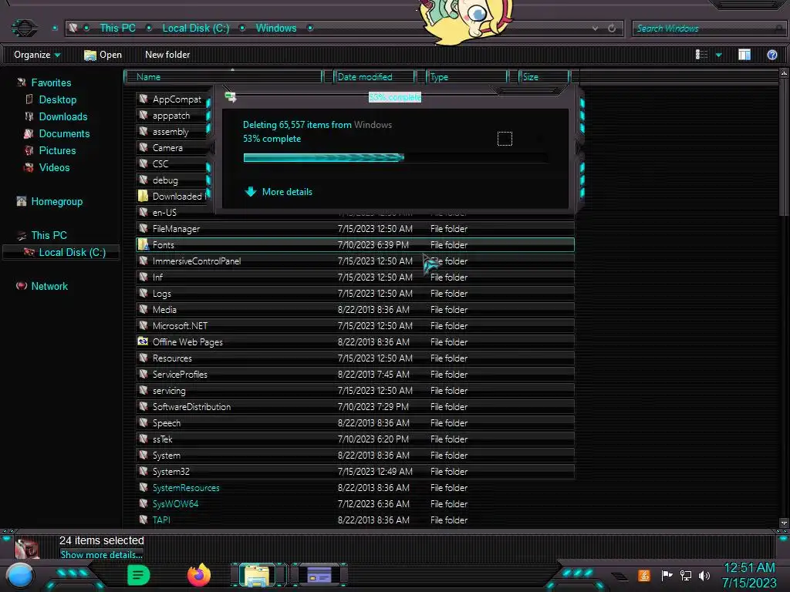Click the TAPI folder icon
Viewport: 790px width, 592px height.
(x=143, y=520)
